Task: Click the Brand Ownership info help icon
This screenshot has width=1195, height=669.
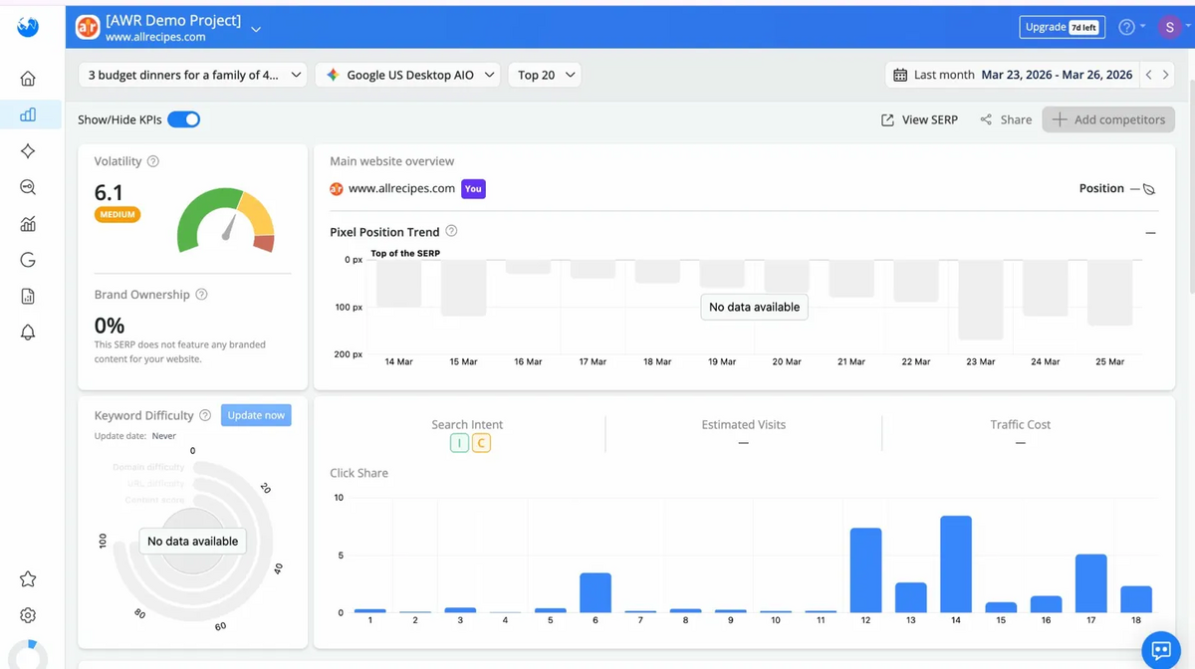Action: (x=202, y=295)
